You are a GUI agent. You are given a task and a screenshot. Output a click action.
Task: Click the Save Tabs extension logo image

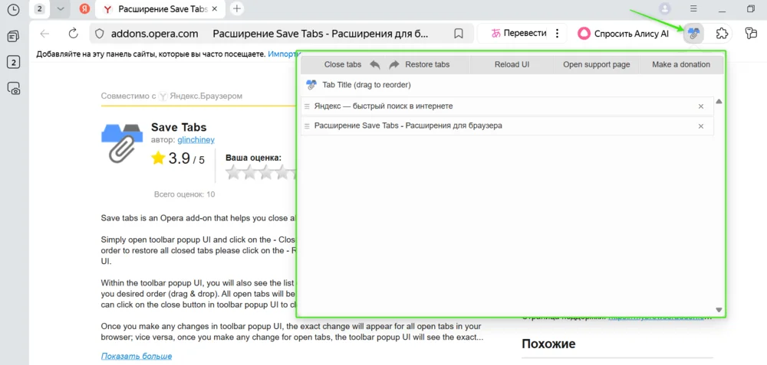(122, 143)
